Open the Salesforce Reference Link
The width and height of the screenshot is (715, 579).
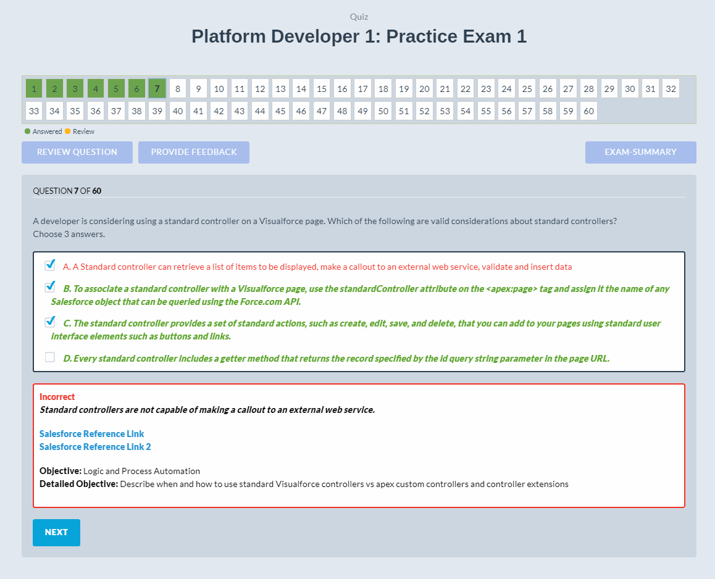point(91,433)
